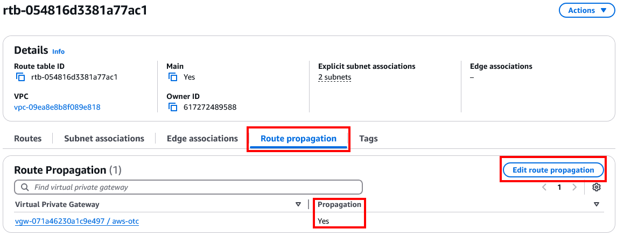Sort by Virtual Private Gateway column
This screenshot has height=236, width=617.
click(298, 204)
